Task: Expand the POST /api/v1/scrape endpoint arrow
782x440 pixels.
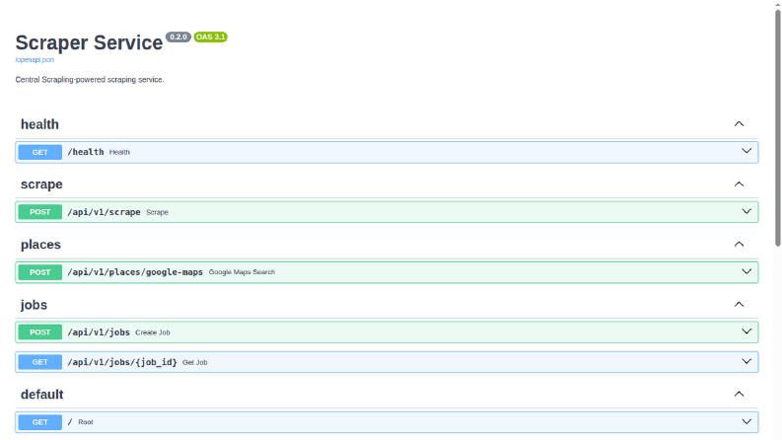Action: pyautogui.click(x=746, y=211)
